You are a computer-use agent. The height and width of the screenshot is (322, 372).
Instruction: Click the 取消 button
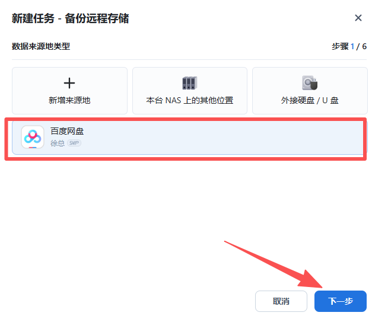click(281, 301)
